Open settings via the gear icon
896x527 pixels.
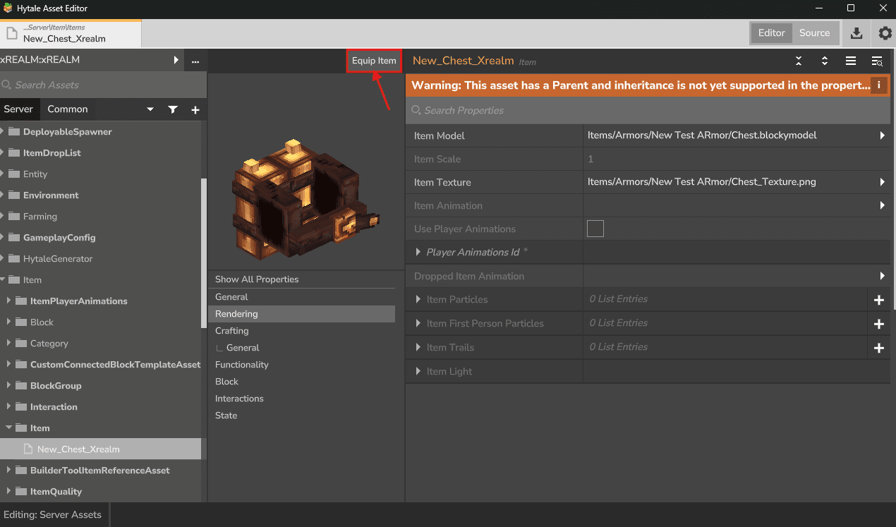point(885,32)
